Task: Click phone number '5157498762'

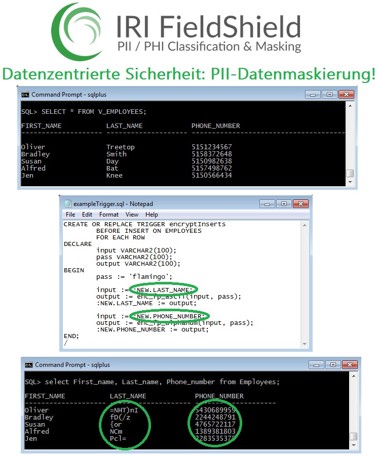Action: pos(212,168)
